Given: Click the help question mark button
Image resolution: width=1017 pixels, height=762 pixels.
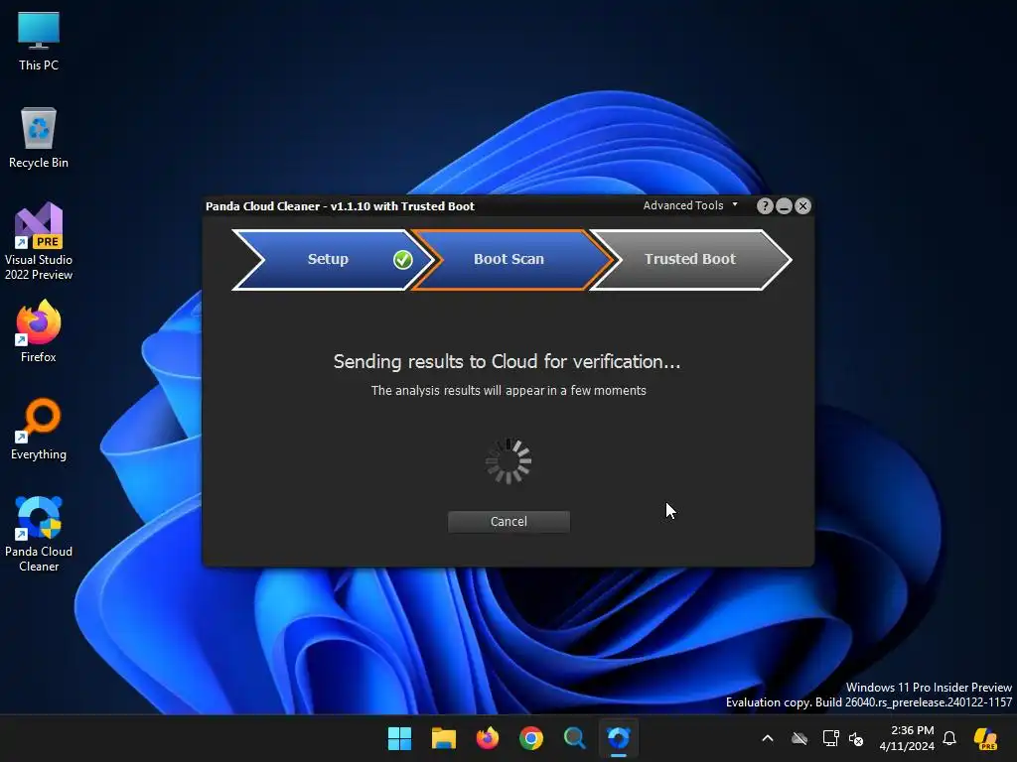Looking at the screenshot, I should [x=765, y=206].
